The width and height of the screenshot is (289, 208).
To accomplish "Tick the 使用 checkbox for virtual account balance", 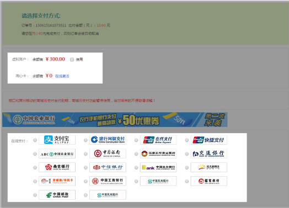I will 72,59.
